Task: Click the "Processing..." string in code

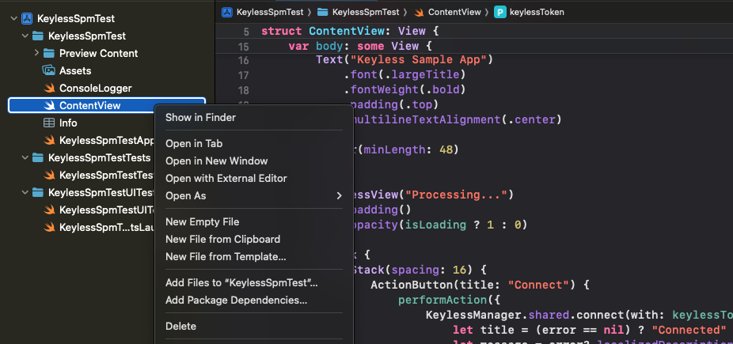Action: (x=458, y=195)
